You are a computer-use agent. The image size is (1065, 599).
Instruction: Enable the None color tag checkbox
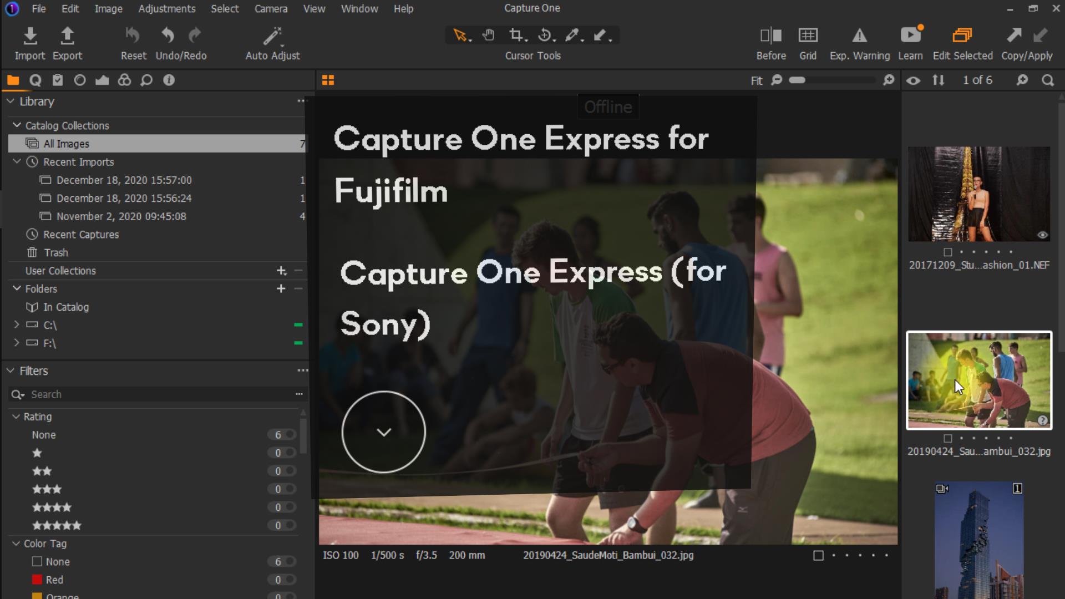[x=37, y=561]
